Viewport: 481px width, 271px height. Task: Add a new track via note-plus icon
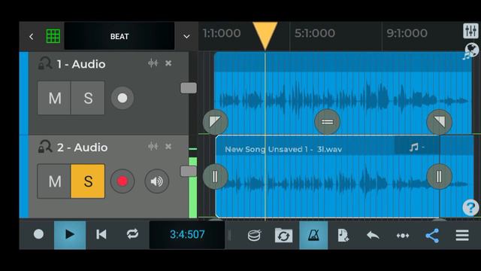click(343, 236)
